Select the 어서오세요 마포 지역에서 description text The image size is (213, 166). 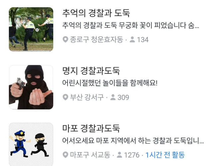(133, 141)
